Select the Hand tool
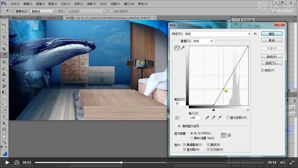Screen dimensions: 298x168 pos(4,136)
